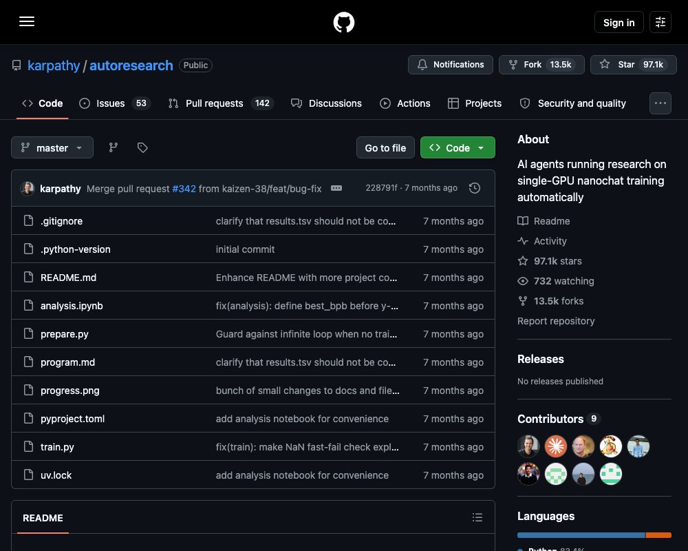Click the book icon next to Readme

[x=523, y=221]
